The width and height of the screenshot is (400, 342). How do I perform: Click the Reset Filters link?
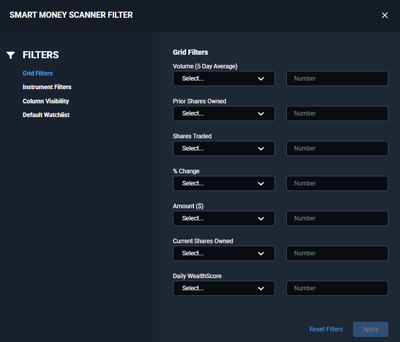tap(326, 329)
